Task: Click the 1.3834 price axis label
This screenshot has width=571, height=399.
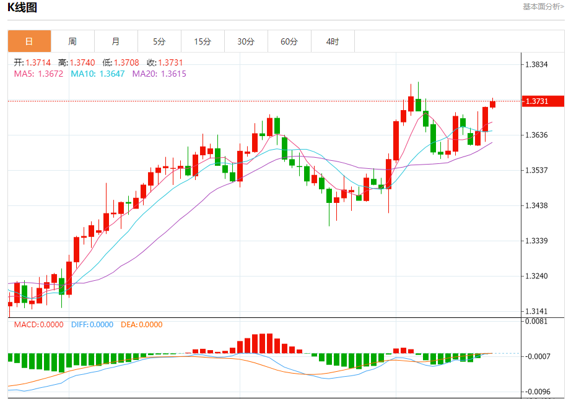Action: point(536,65)
